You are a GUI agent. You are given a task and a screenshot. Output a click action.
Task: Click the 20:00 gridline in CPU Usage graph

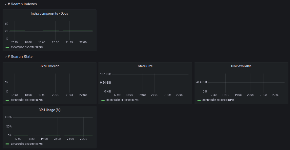57,126
